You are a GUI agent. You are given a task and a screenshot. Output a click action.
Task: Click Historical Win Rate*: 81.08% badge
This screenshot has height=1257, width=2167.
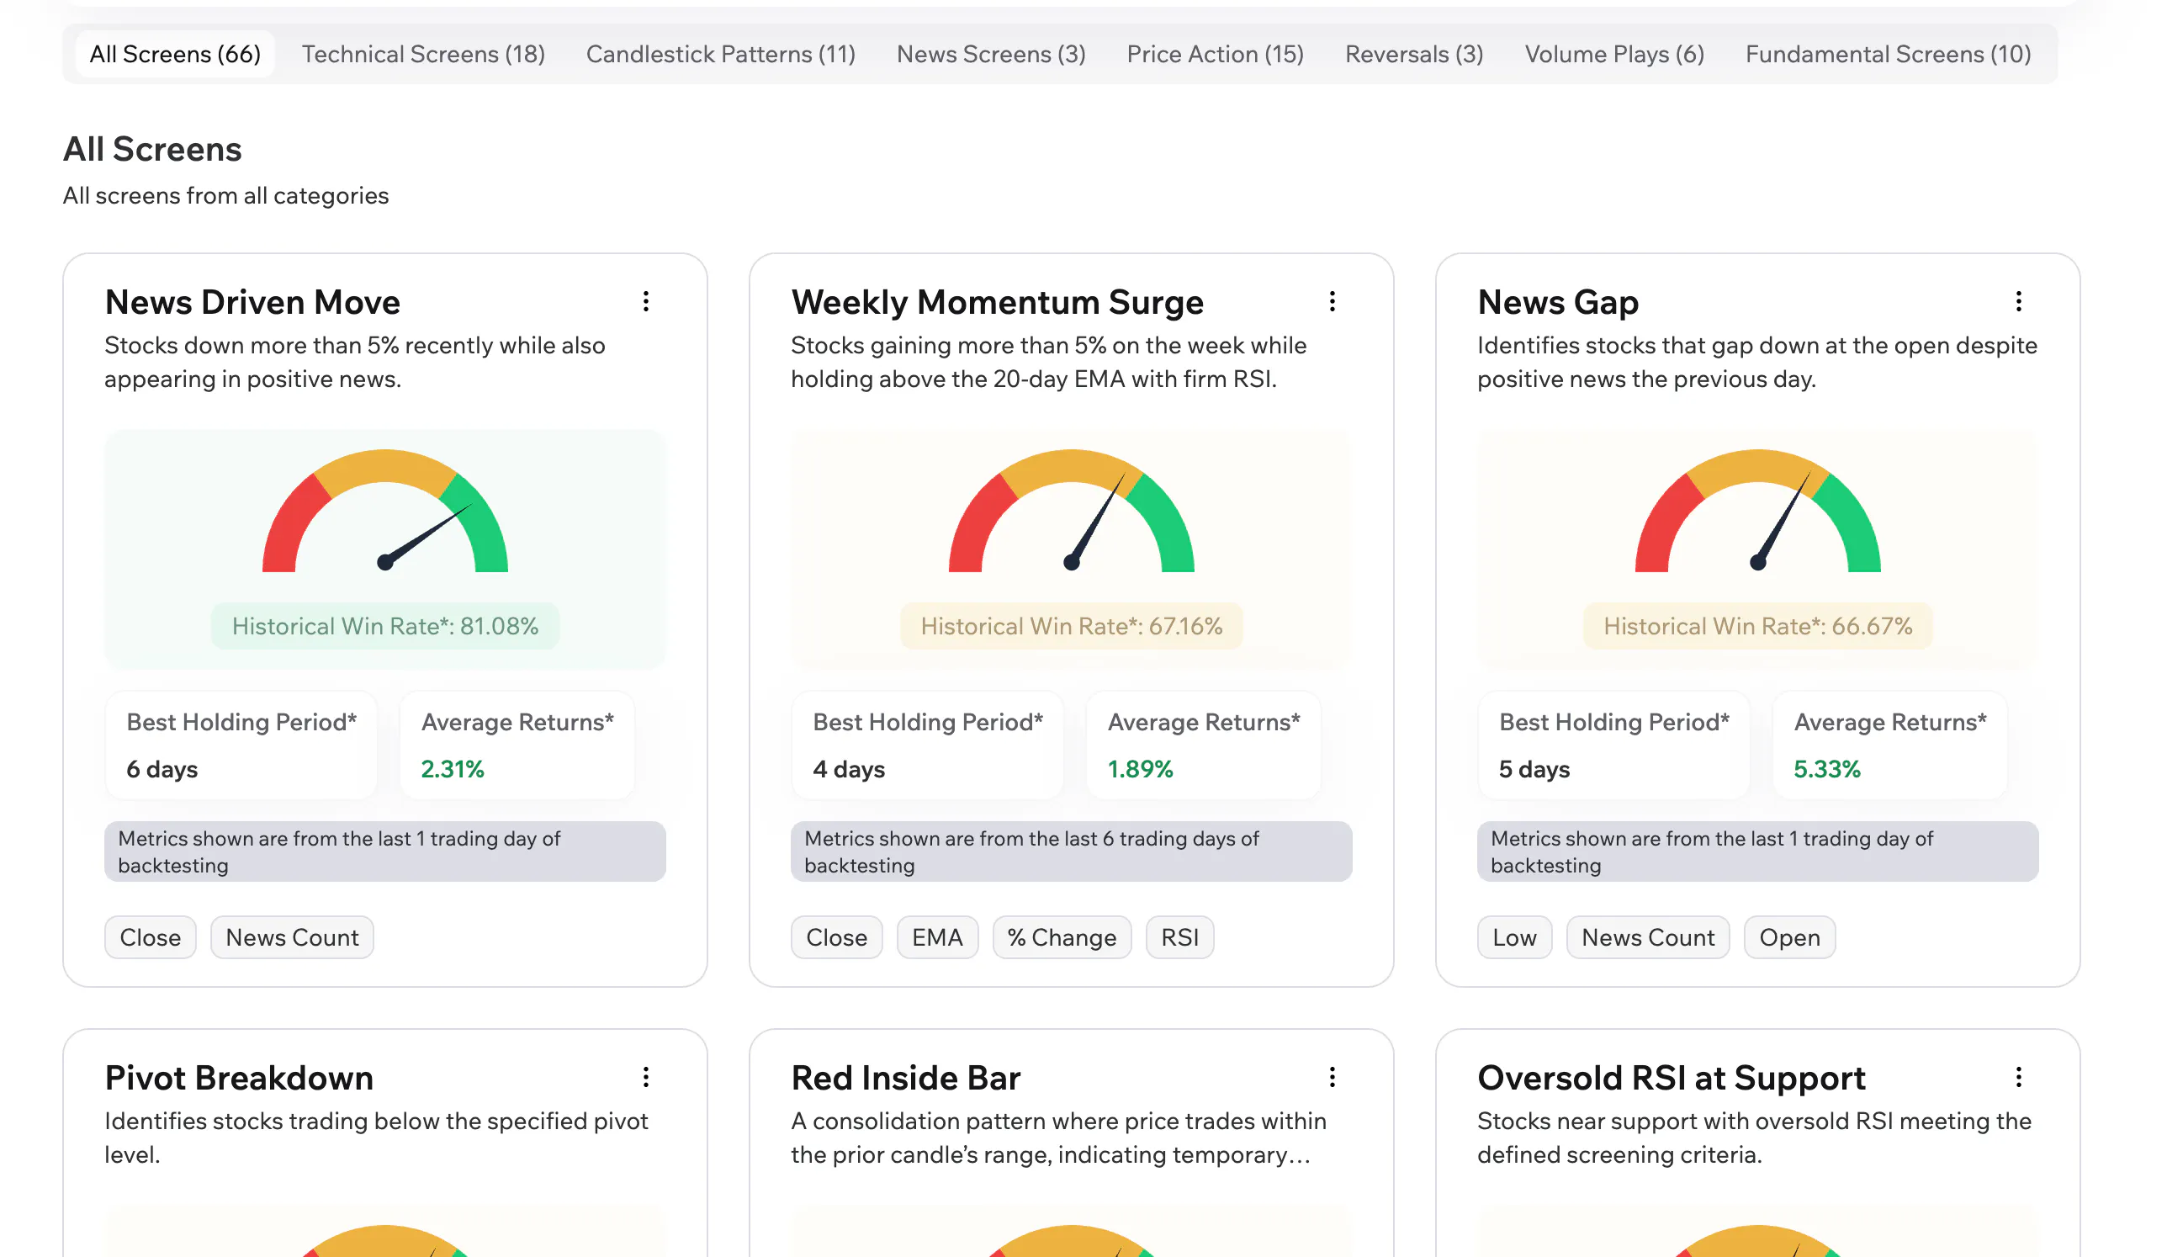385,625
